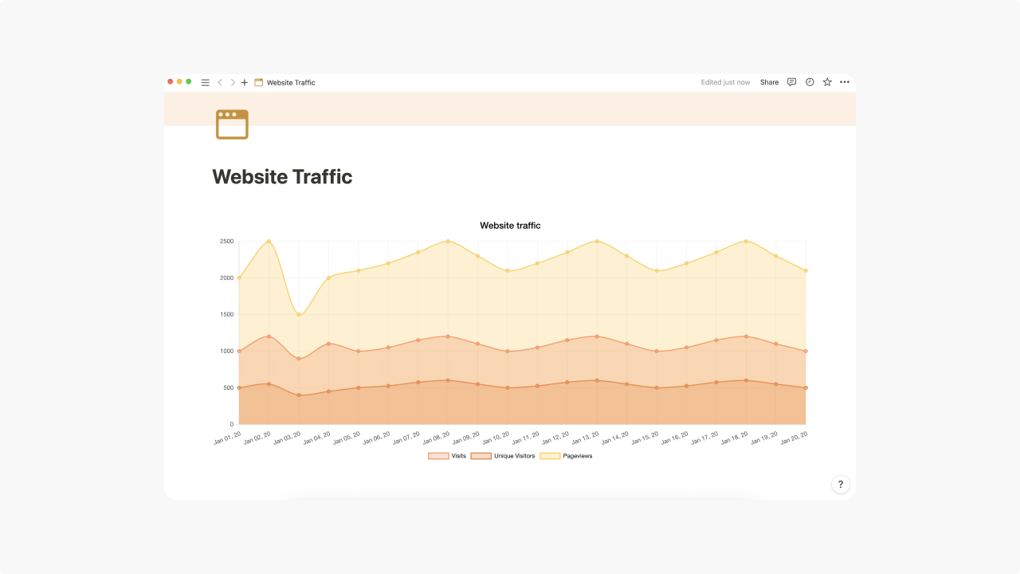The height and width of the screenshot is (574, 1020).
Task: Open help via the question mark button
Action: 840,484
